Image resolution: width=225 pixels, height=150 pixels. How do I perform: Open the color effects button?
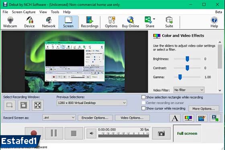[188, 118]
